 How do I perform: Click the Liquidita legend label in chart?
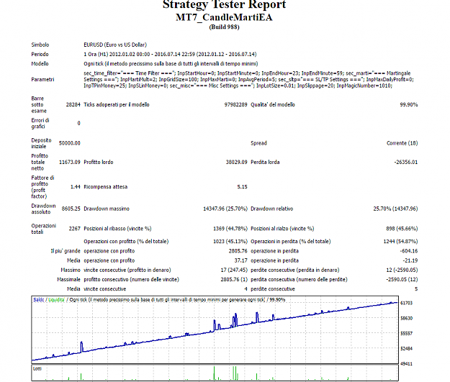click(x=56, y=300)
